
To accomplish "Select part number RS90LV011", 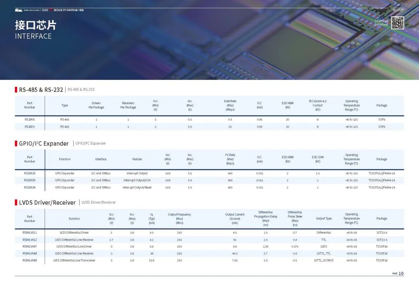I will 29,233.
